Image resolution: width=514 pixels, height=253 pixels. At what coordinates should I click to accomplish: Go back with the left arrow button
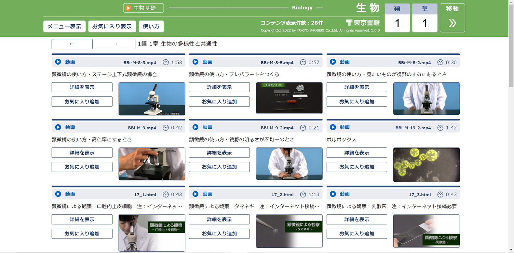(72, 44)
